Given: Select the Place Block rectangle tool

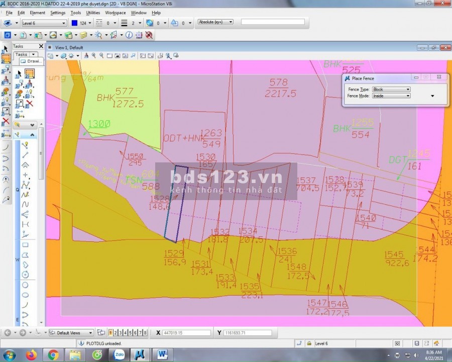Looking at the screenshot, I should point(26,245).
